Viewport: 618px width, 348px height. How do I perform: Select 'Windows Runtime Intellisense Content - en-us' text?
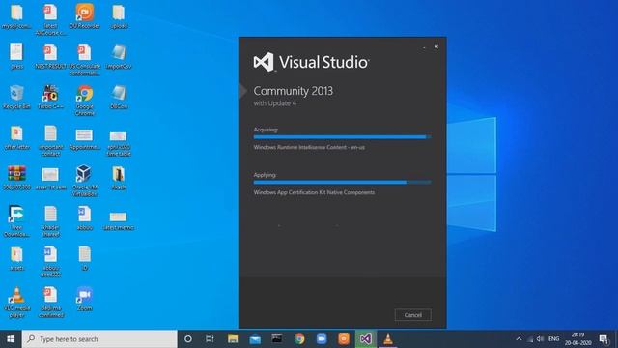point(309,147)
